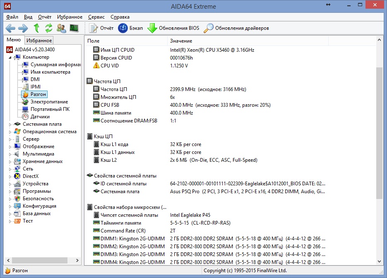Expand the Хранение данных tree node
Screen dimensions: 387x278
10,162
